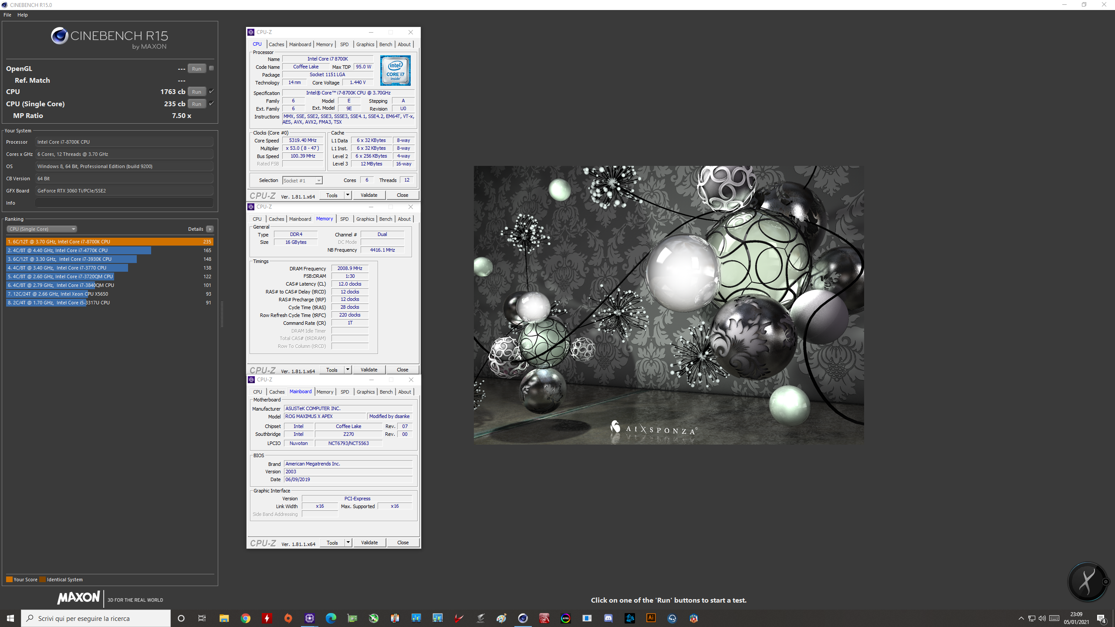Open Memory tab in mainboard CPU-Z window
The height and width of the screenshot is (627, 1115).
click(x=325, y=392)
